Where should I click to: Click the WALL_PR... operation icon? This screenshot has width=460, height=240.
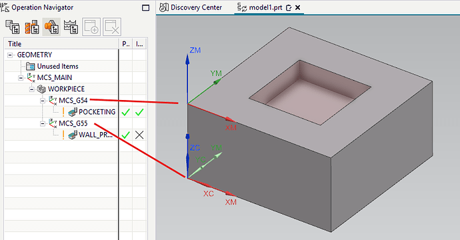pos(73,135)
